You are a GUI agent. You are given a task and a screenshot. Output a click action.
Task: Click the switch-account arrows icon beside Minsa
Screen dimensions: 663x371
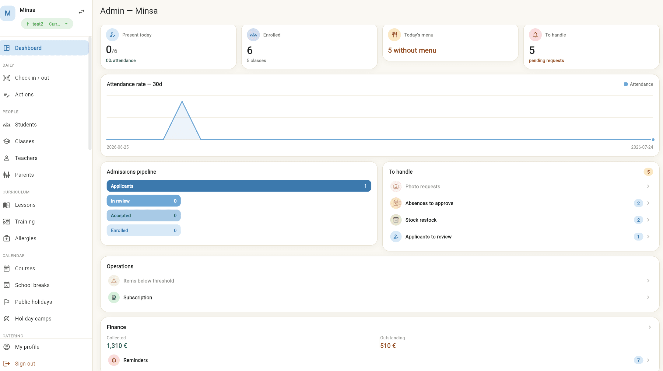(x=81, y=12)
